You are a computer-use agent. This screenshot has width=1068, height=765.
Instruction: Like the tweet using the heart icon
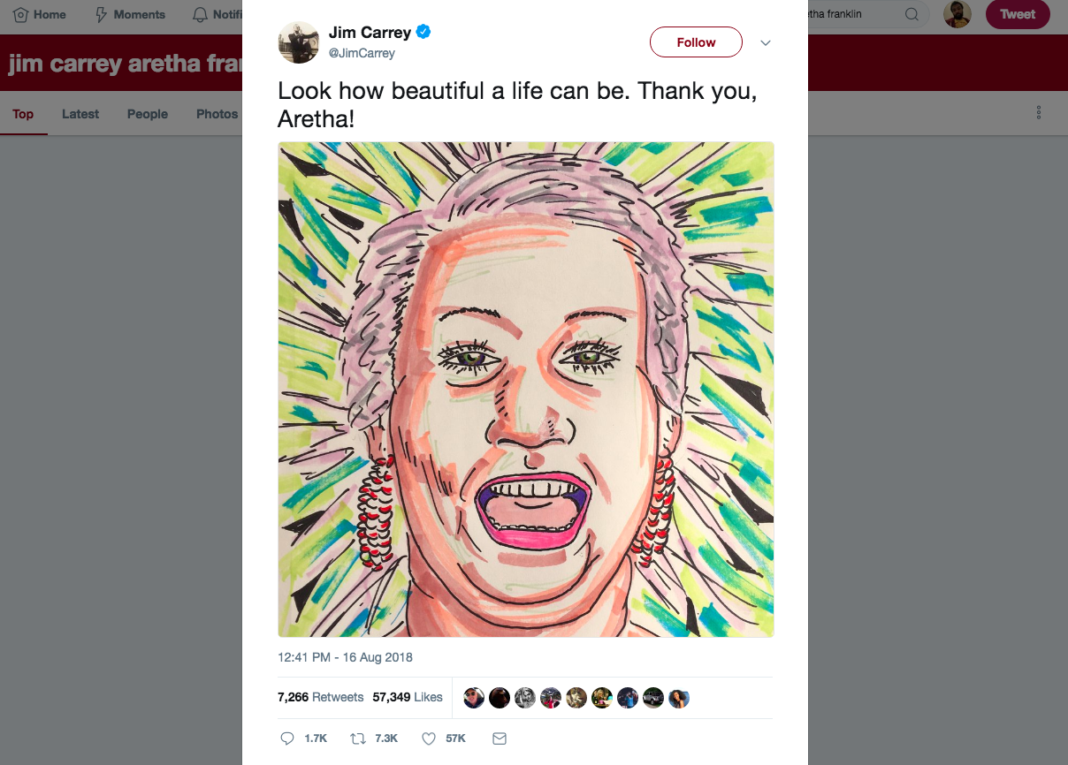427,738
